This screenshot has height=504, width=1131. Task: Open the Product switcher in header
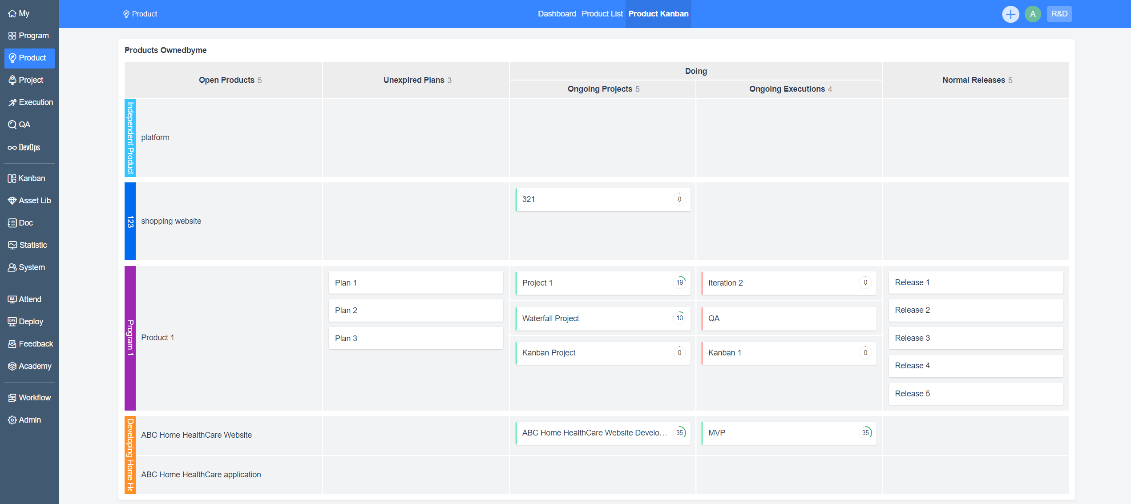pyautogui.click(x=140, y=14)
